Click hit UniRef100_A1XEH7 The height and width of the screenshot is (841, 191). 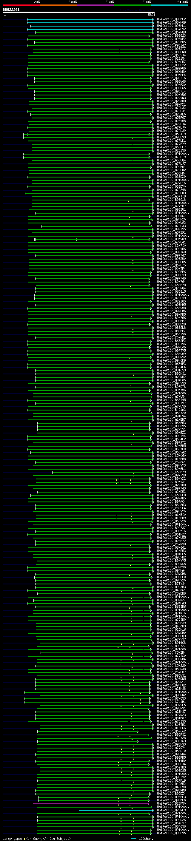171,419
